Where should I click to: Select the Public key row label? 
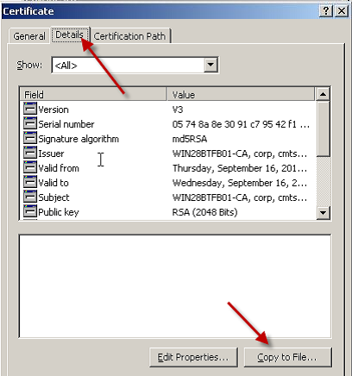point(59,212)
